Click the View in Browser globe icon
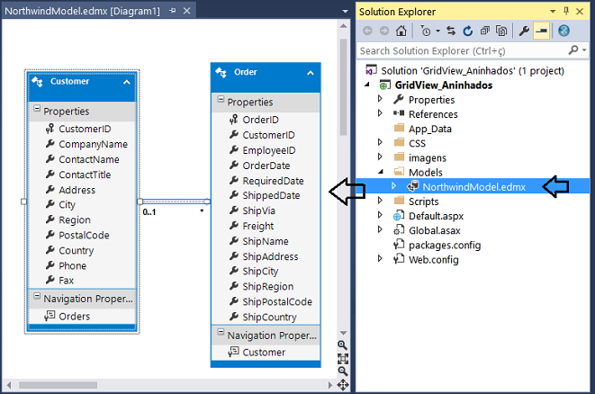The image size is (595, 394). 563,31
